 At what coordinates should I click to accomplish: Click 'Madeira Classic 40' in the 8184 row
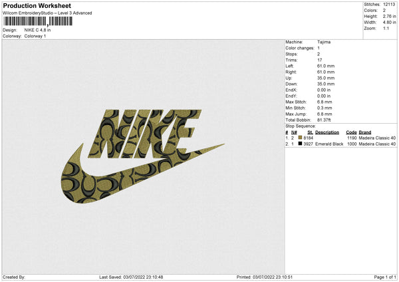click(377, 138)
